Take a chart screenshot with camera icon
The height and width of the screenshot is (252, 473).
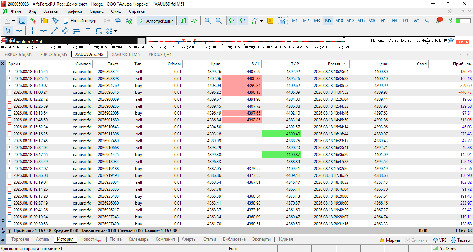tap(282, 21)
